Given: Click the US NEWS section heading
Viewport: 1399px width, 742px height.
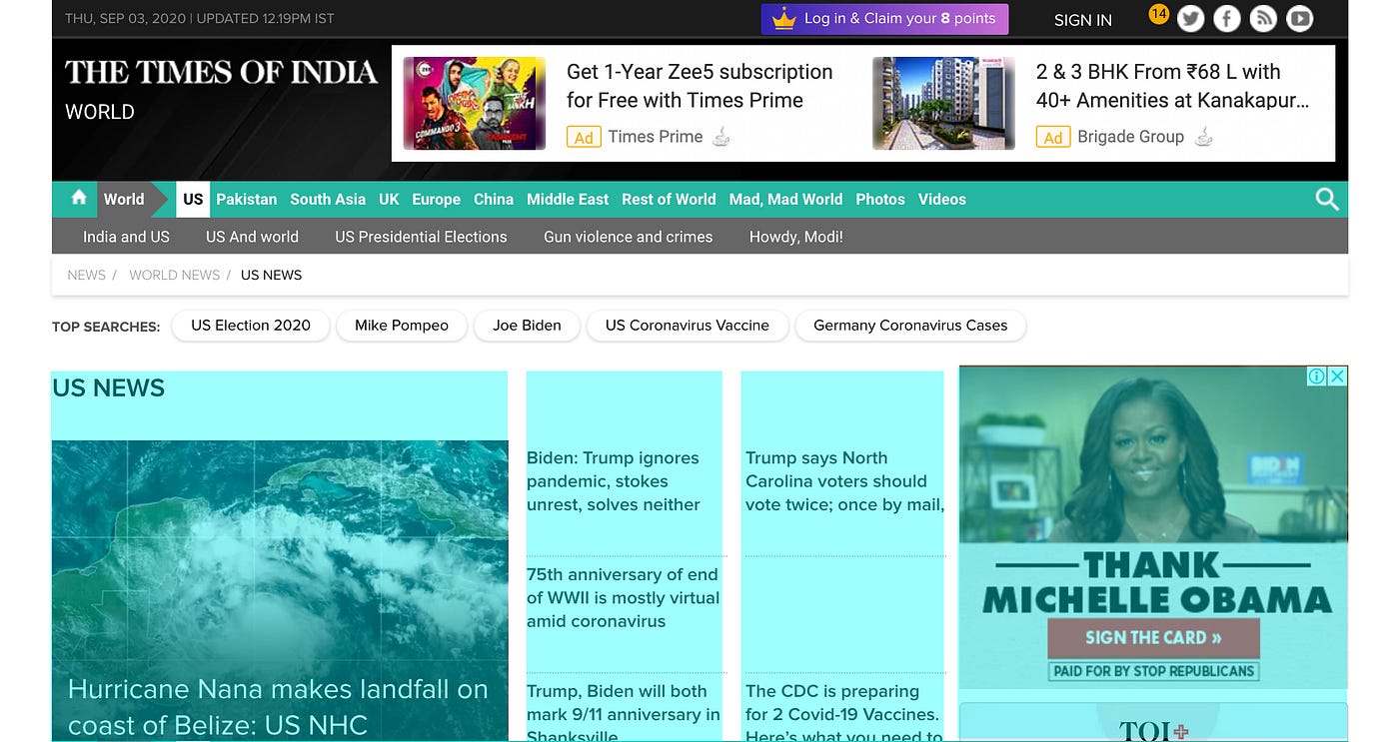Looking at the screenshot, I should click(x=108, y=388).
